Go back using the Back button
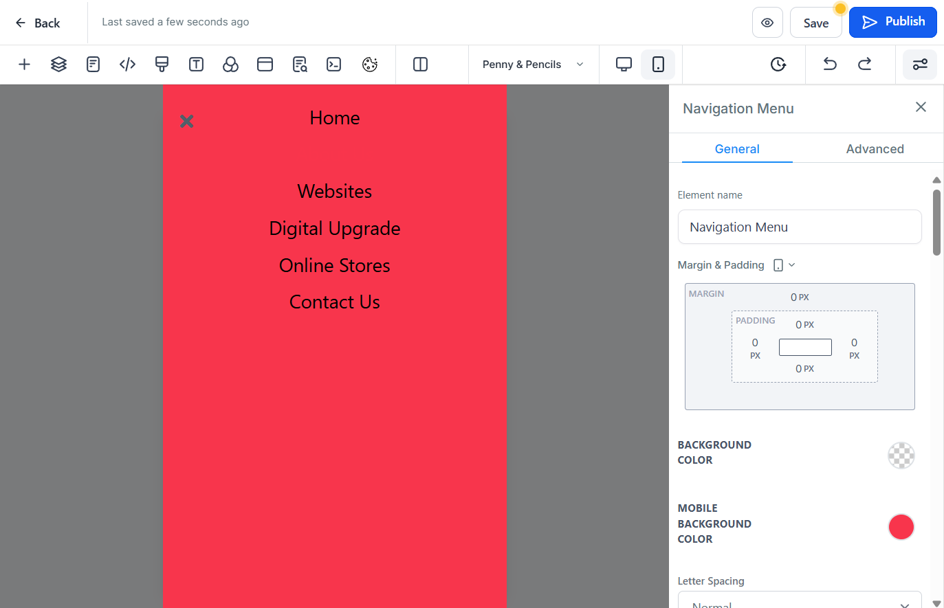Viewport: 944px width, 608px height. tap(38, 23)
